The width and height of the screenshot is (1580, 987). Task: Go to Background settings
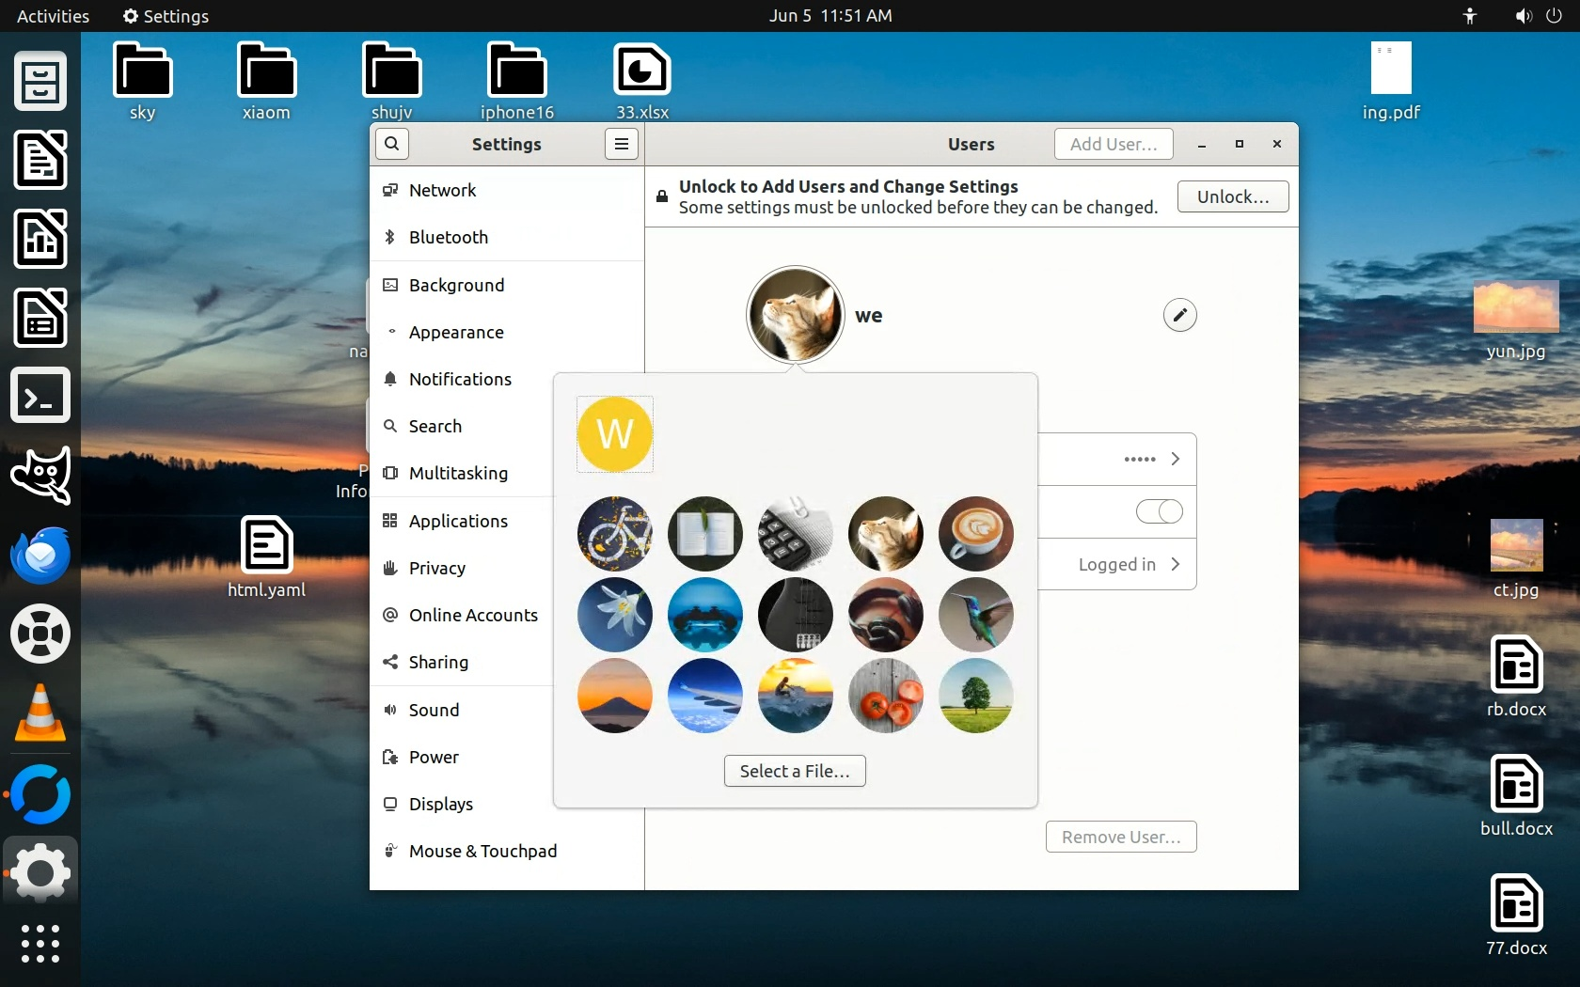click(x=456, y=285)
